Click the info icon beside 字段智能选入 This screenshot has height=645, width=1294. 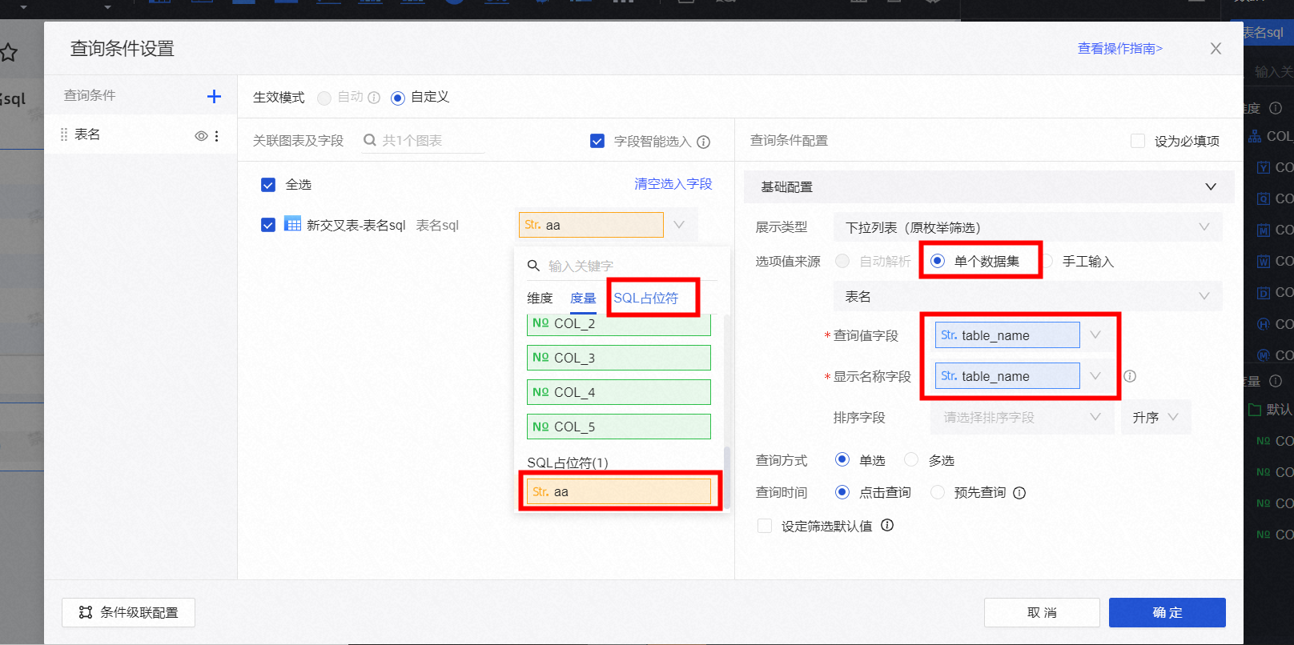click(704, 142)
